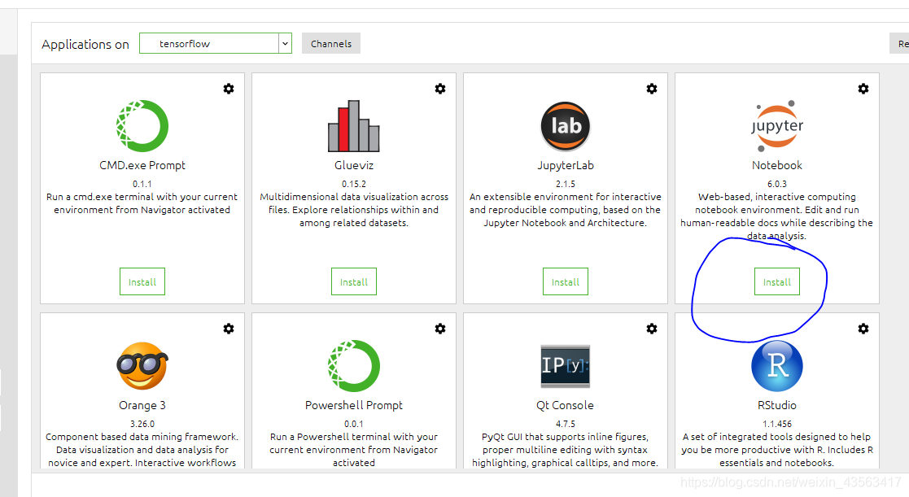Install Glueviz application
The image size is (909, 497).
(354, 281)
